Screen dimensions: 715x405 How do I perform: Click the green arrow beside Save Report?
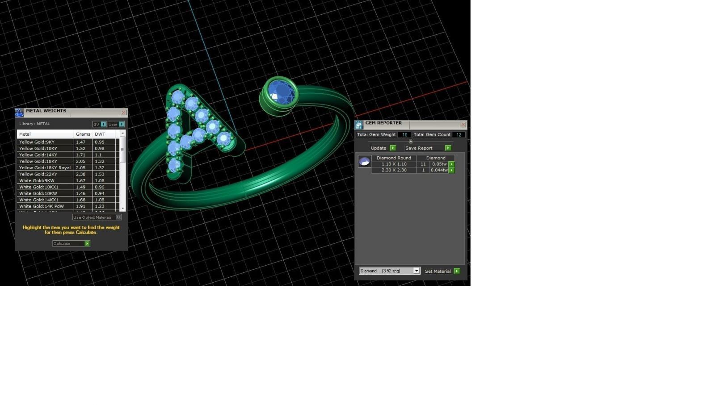pos(448,148)
